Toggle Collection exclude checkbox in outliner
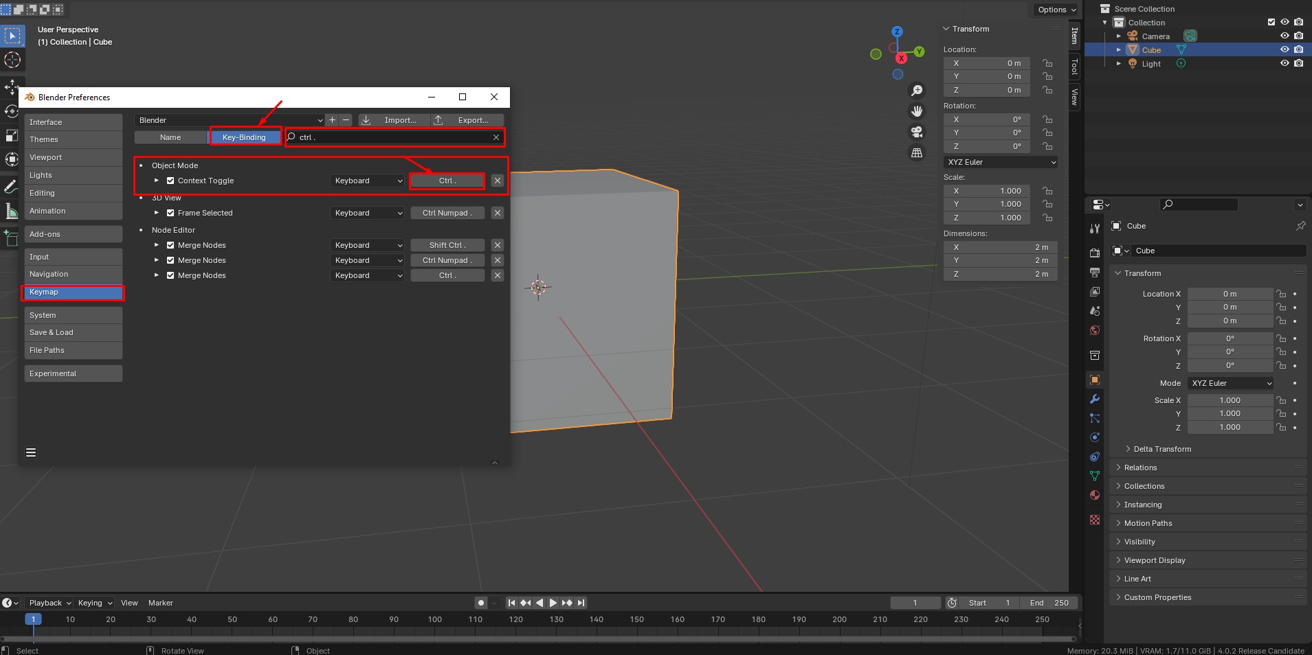Viewport: 1312px width, 655px height. [x=1271, y=22]
